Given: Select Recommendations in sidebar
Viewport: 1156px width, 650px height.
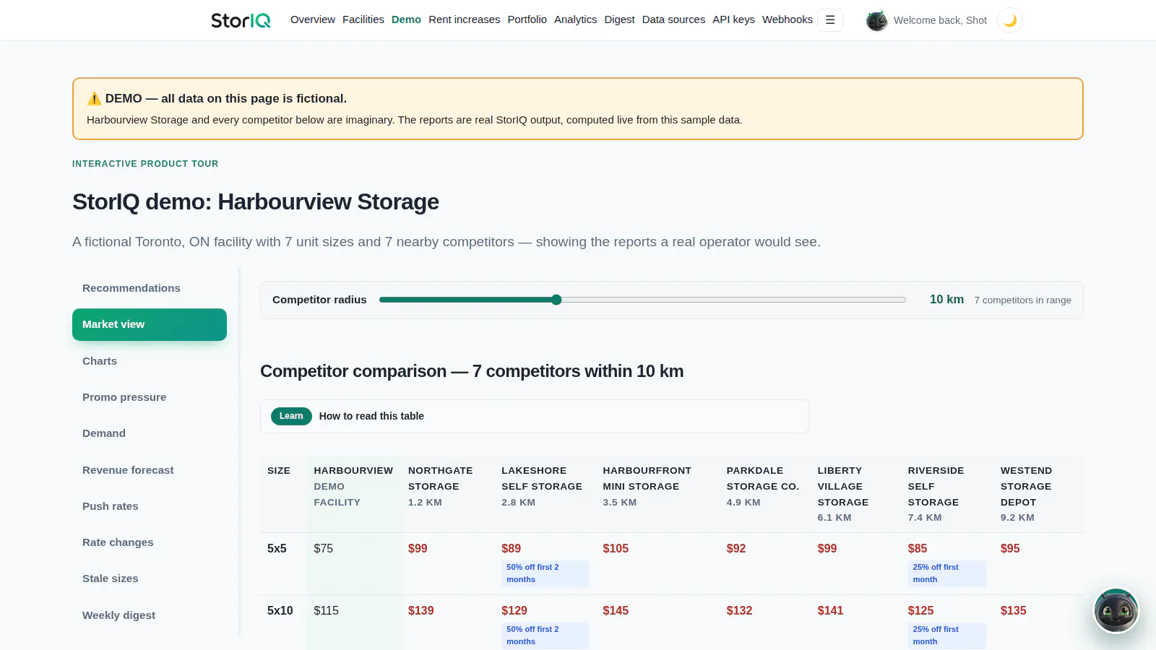Looking at the screenshot, I should pyautogui.click(x=150, y=288).
